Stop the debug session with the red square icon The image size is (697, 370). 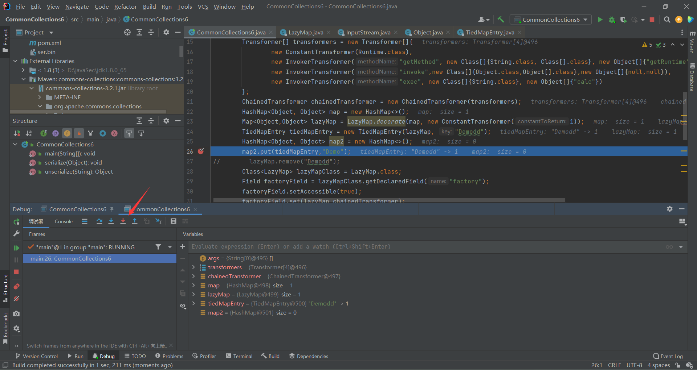pyautogui.click(x=16, y=272)
